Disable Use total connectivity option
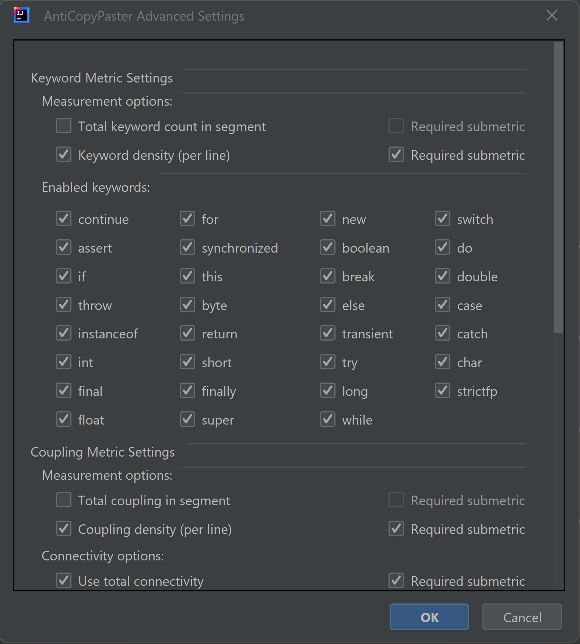The width and height of the screenshot is (580, 644). (x=64, y=581)
